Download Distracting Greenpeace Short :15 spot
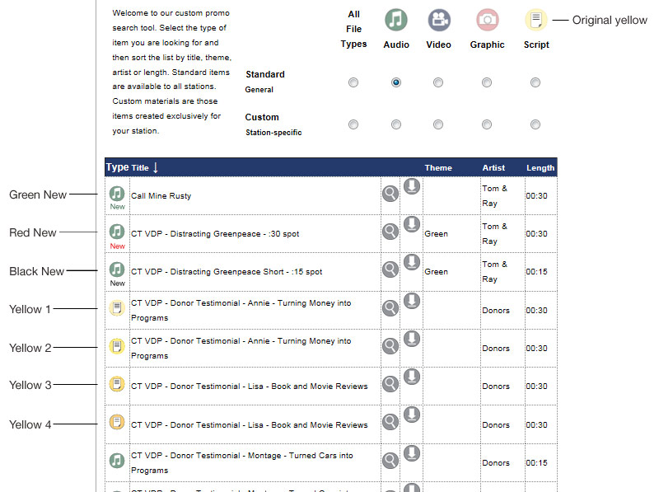The image size is (659, 492). point(412,262)
